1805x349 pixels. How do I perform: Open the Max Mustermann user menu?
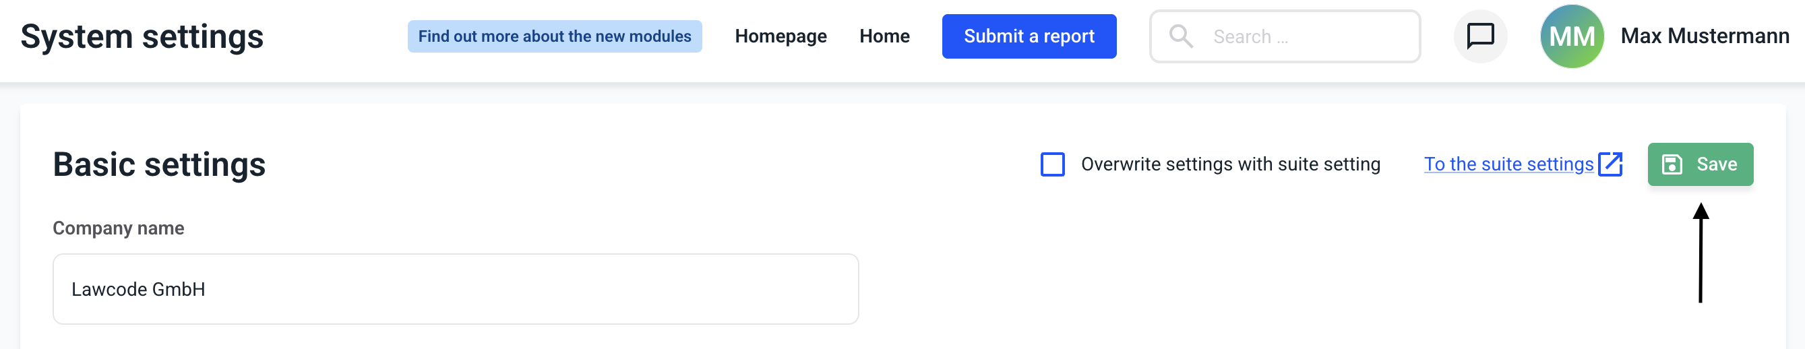pyautogui.click(x=1704, y=36)
